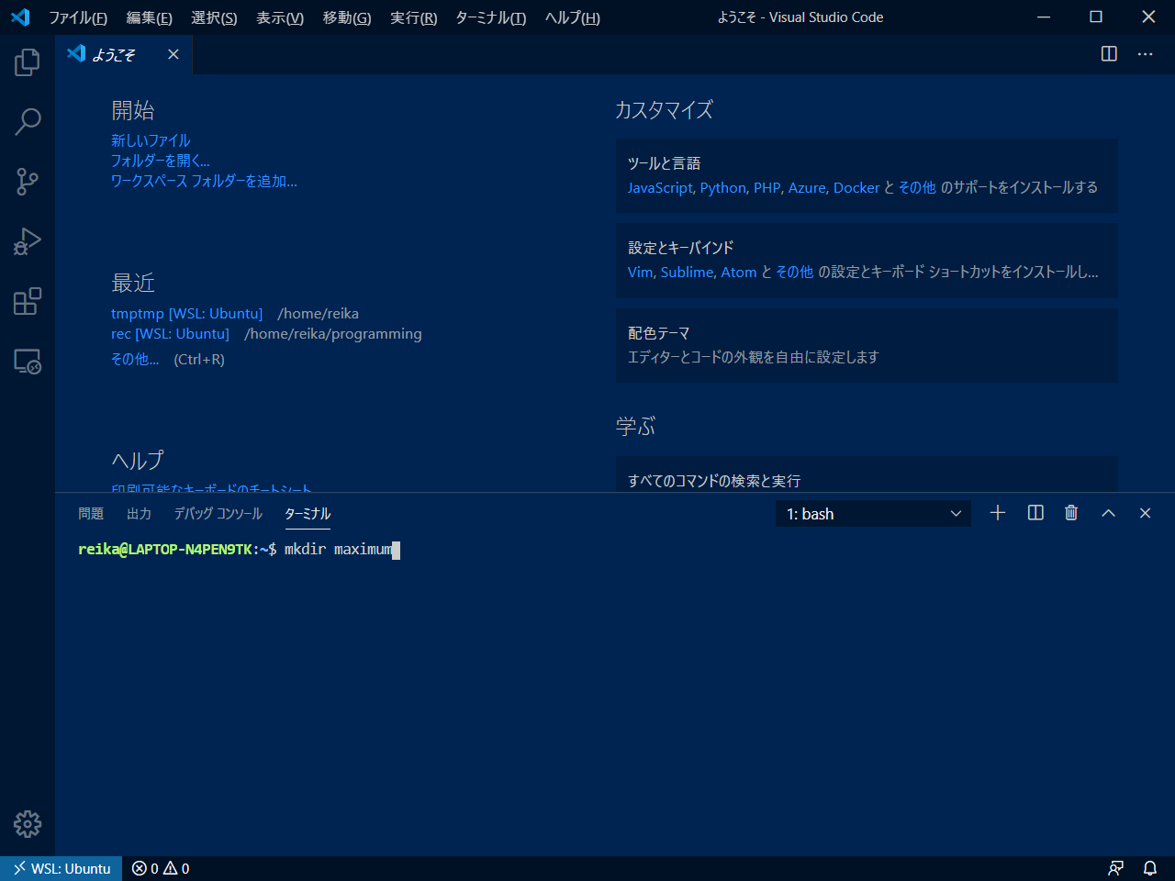Open the Remote Explorer view
This screenshot has height=881, width=1175.
click(x=27, y=362)
